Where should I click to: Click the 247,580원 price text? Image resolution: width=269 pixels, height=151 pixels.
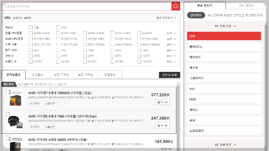[160, 118]
